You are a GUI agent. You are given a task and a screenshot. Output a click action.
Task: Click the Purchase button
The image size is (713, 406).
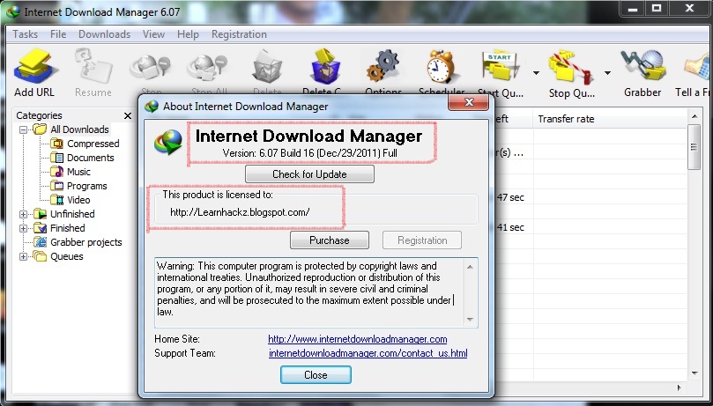pyautogui.click(x=330, y=240)
